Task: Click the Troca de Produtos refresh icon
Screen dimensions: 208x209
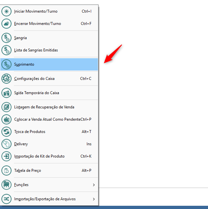Action: [6, 132]
